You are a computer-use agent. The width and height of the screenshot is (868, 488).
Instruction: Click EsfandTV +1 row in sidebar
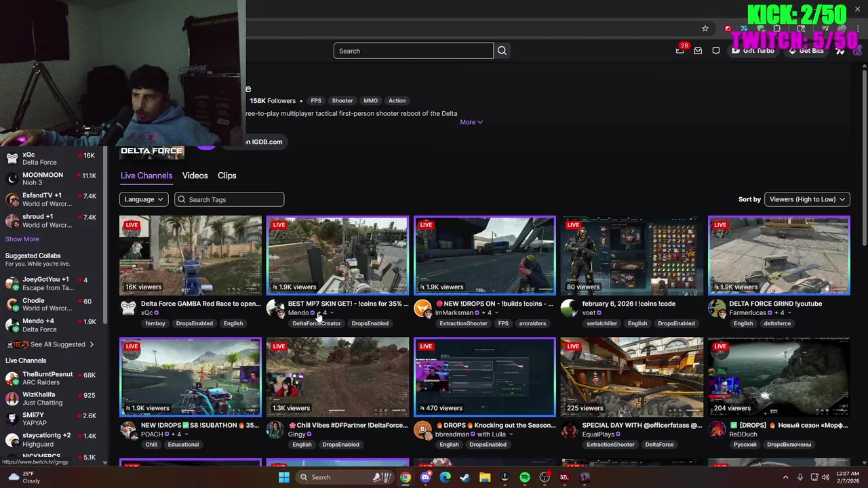pyautogui.click(x=52, y=199)
